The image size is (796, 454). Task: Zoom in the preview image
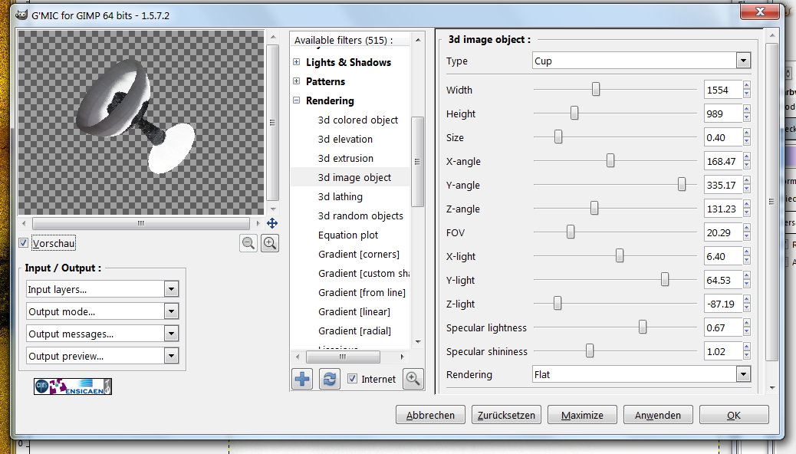pos(270,243)
